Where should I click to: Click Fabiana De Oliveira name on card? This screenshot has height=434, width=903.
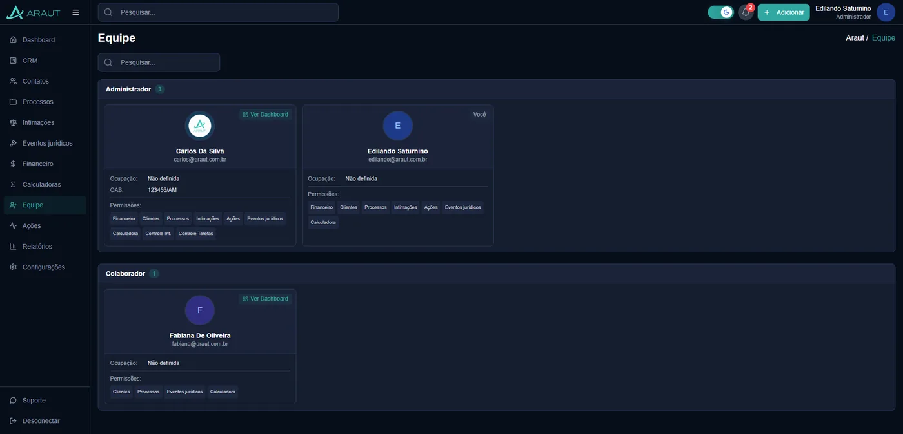point(200,335)
